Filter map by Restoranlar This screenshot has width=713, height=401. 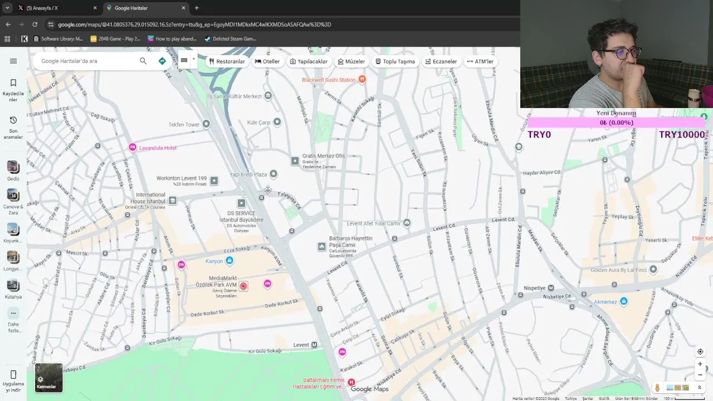pyautogui.click(x=227, y=61)
